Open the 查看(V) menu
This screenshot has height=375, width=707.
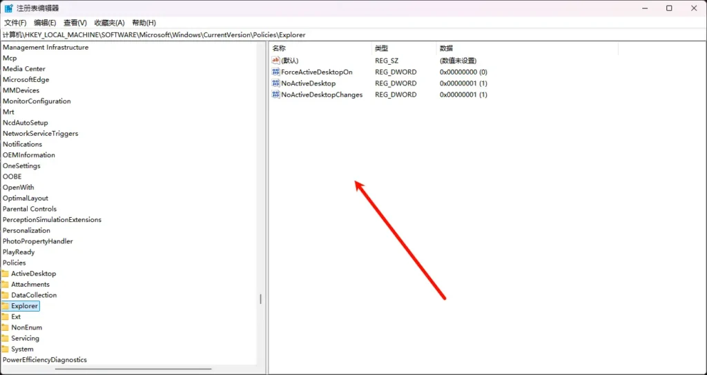click(x=75, y=23)
